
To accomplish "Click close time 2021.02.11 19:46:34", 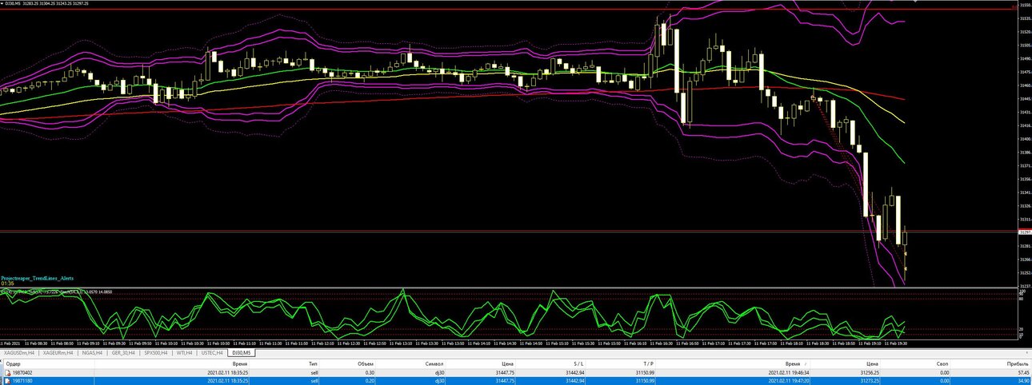I will point(787,372).
